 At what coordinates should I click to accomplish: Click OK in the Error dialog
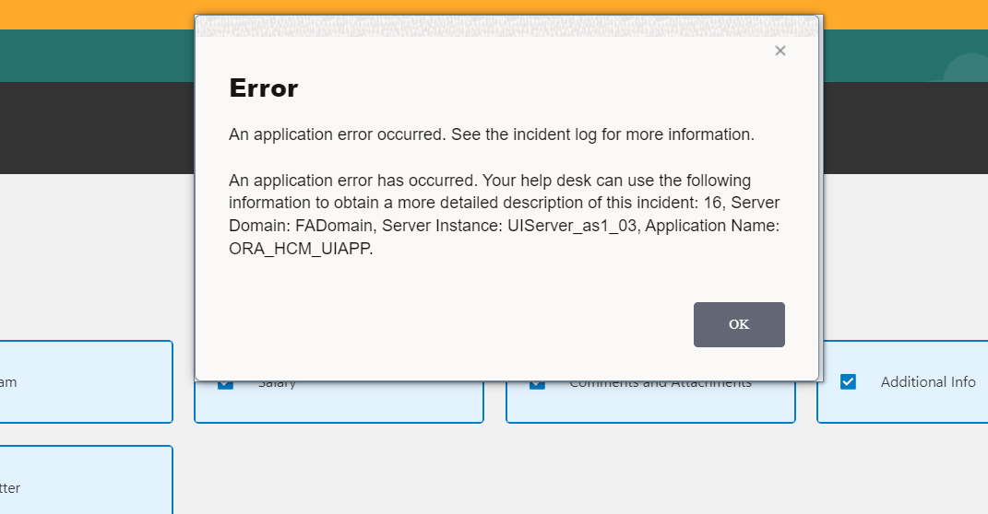(739, 324)
